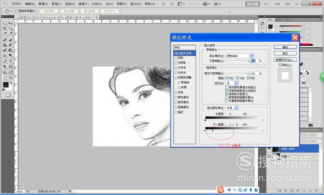Image resolution: width=324 pixels, height=195 pixels.
Task: Open the 图像(I) menu
Action: pyautogui.click(x=43, y=4)
